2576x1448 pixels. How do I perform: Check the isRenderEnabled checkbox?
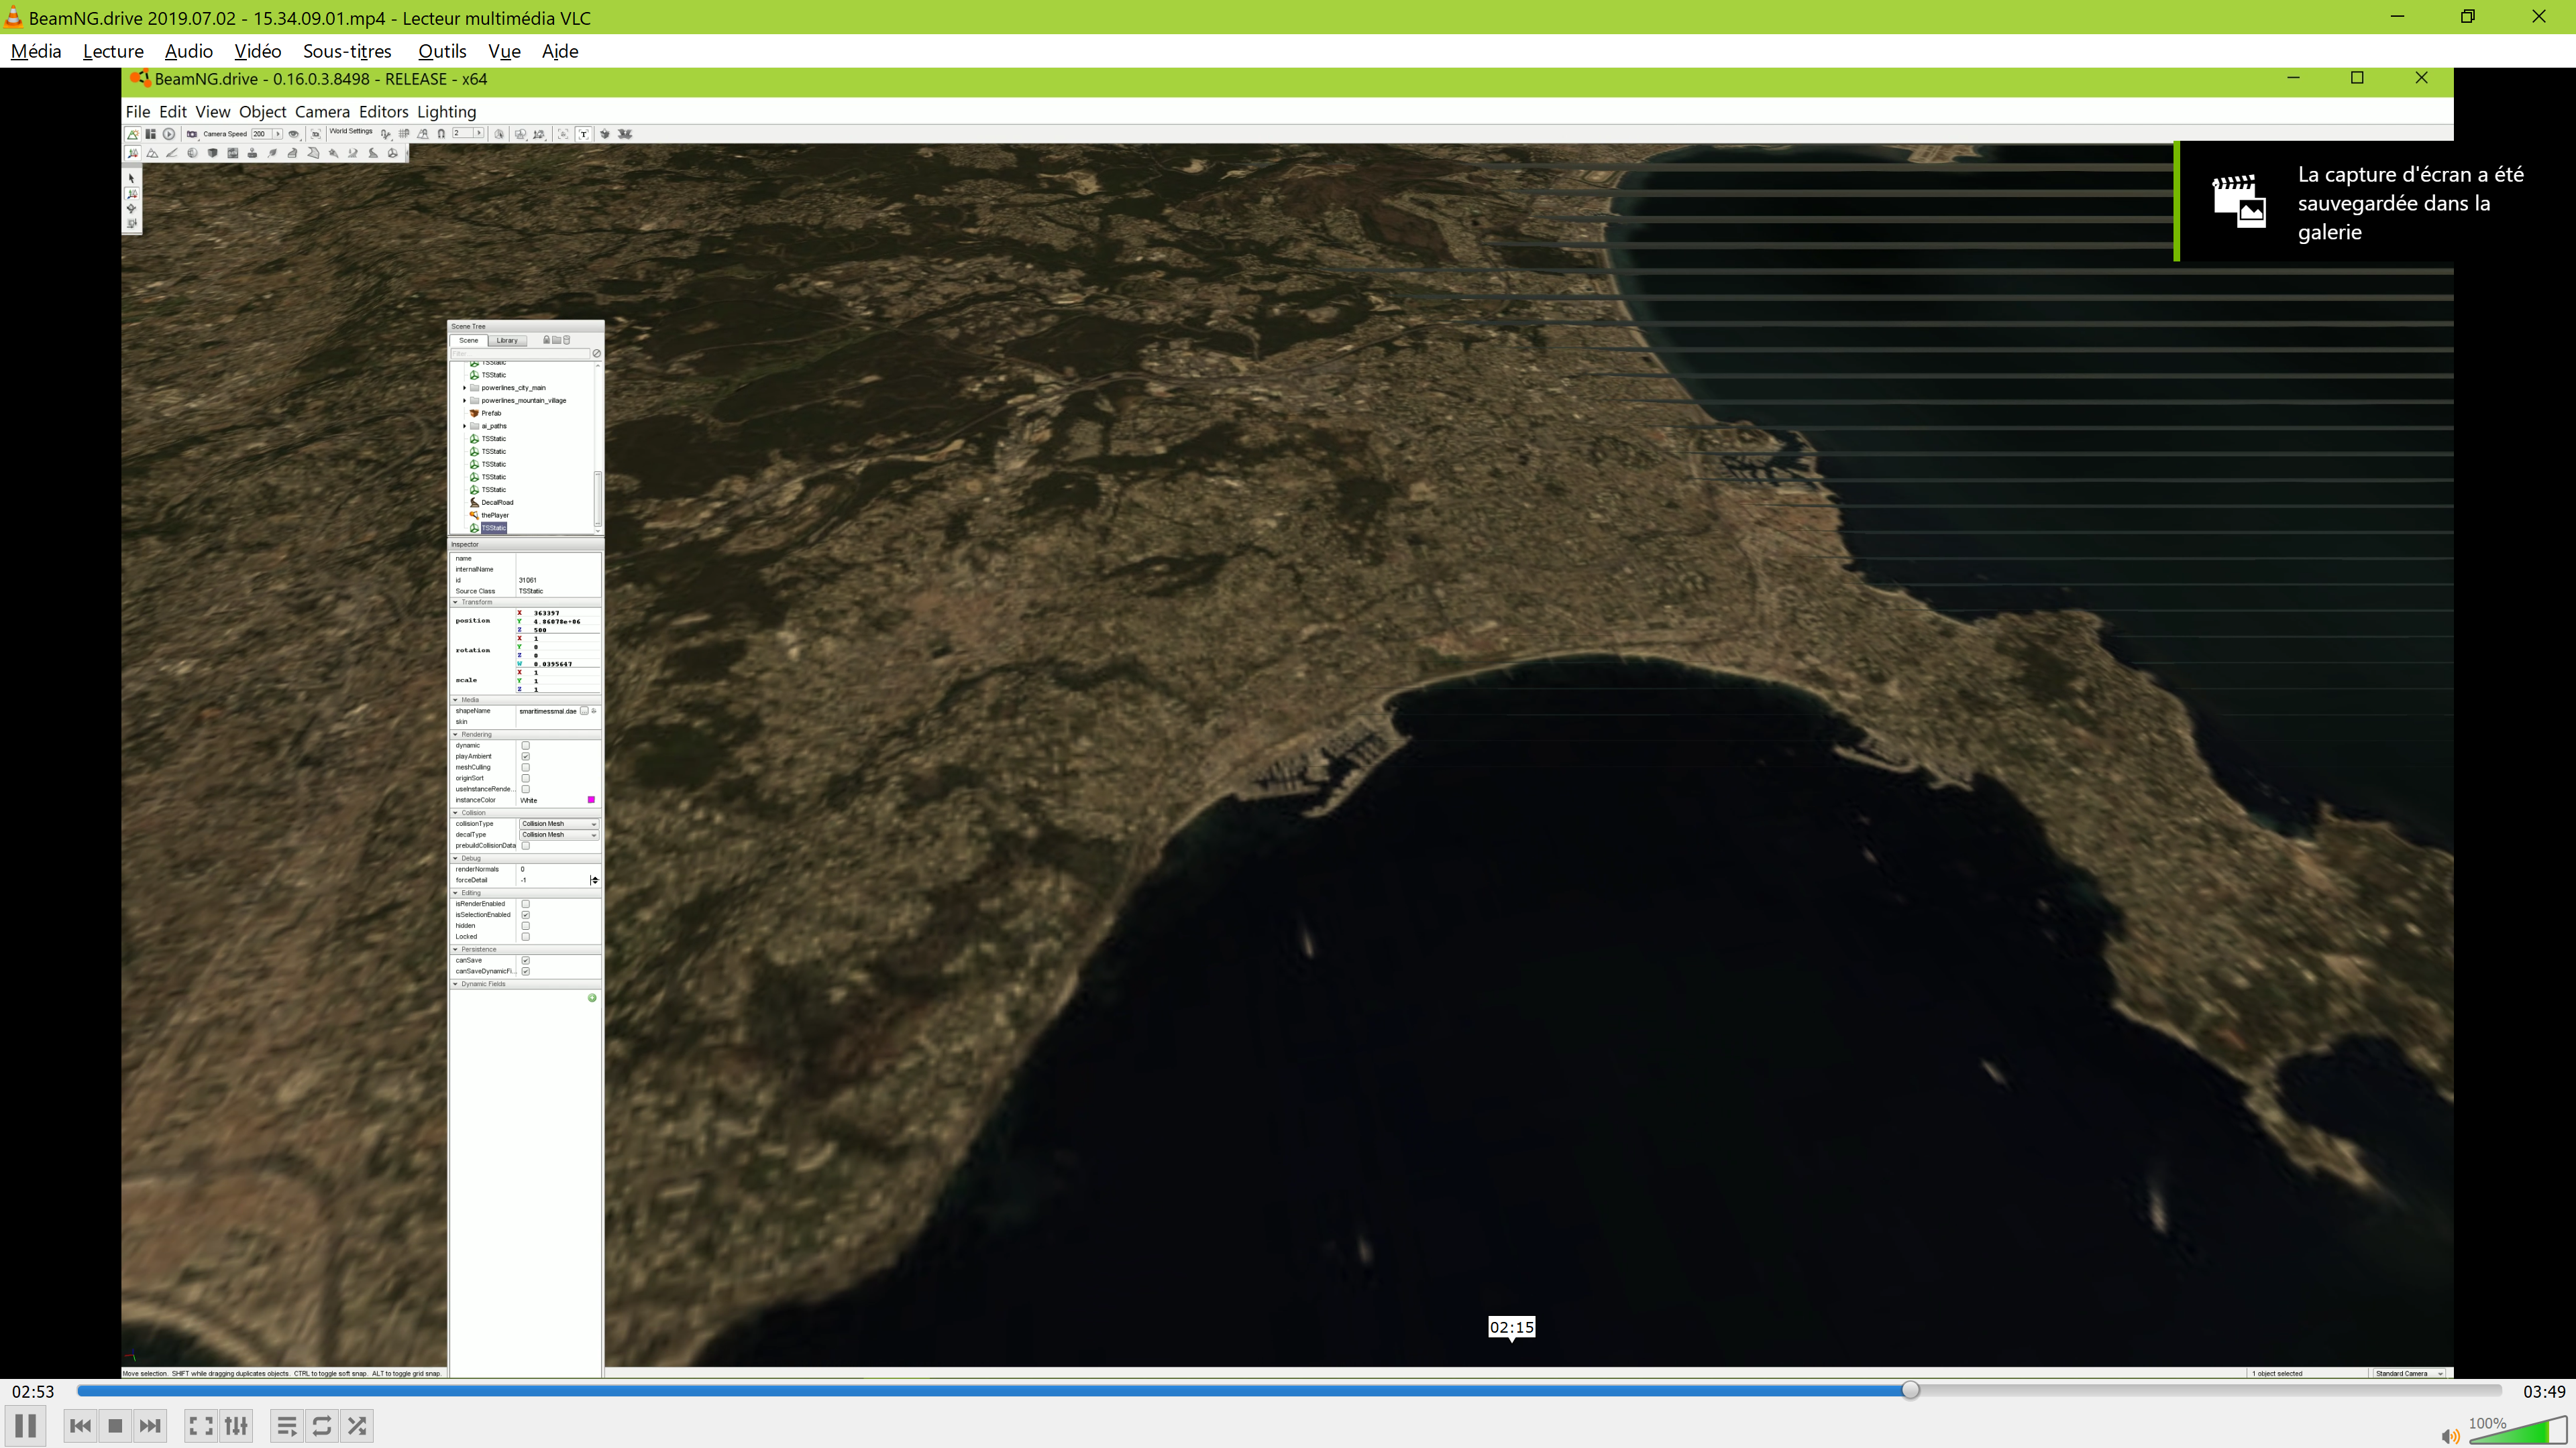(x=526, y=904)
